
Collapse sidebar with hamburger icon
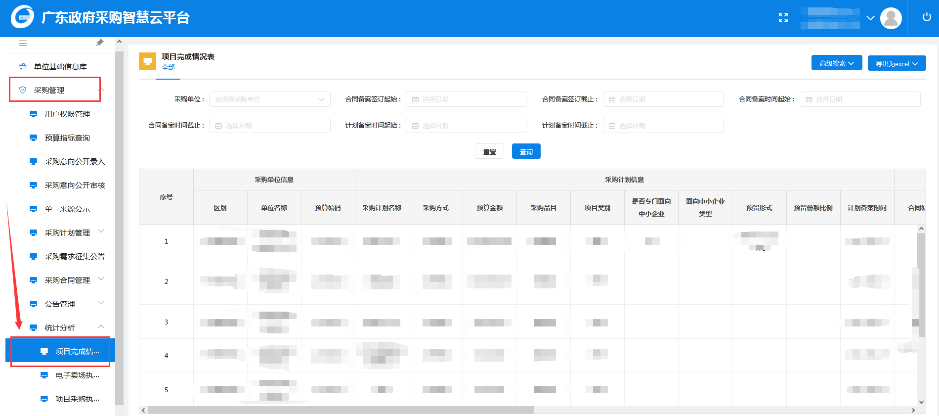[x=23, y=43]
